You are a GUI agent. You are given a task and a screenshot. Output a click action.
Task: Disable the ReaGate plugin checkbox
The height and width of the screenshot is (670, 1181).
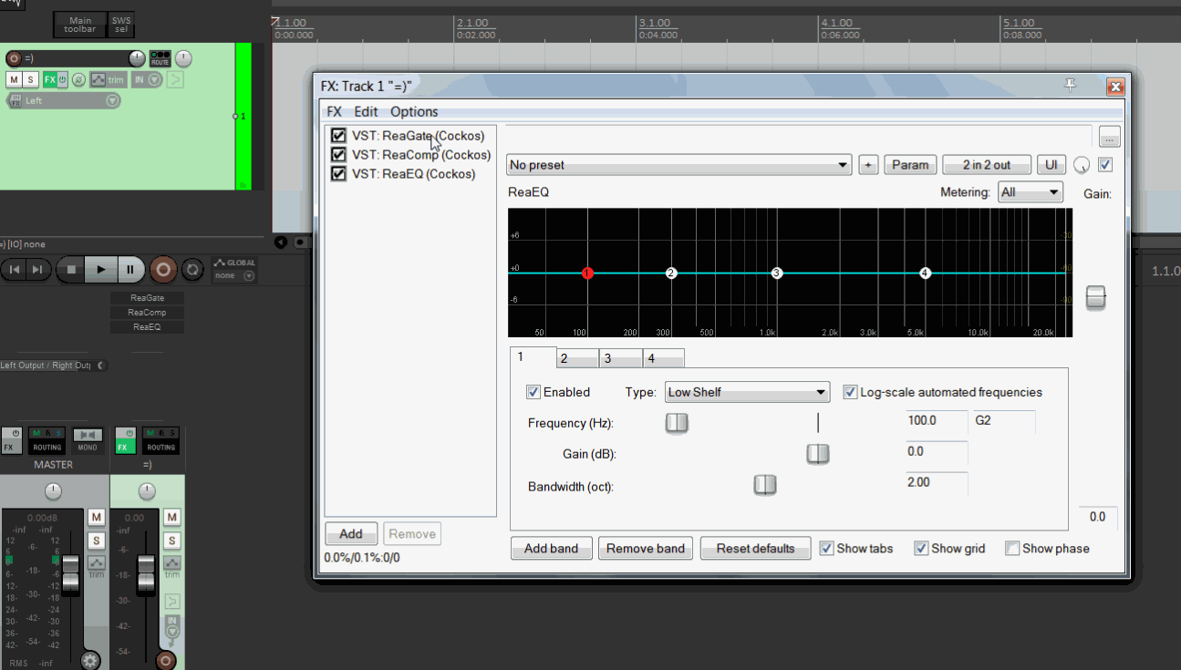(338, 136)
